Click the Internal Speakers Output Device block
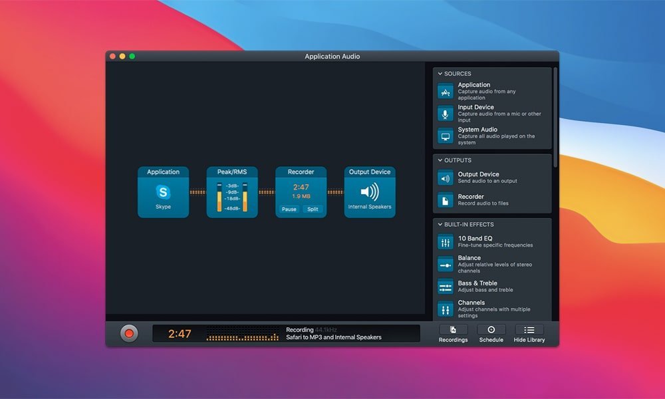This screenshot has width=665, height=399. 370,193
